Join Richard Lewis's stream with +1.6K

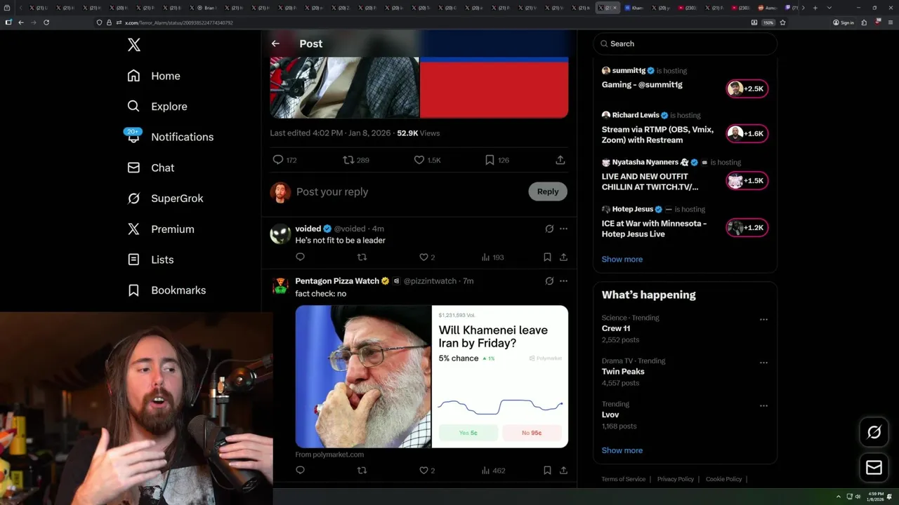(747, 133)
